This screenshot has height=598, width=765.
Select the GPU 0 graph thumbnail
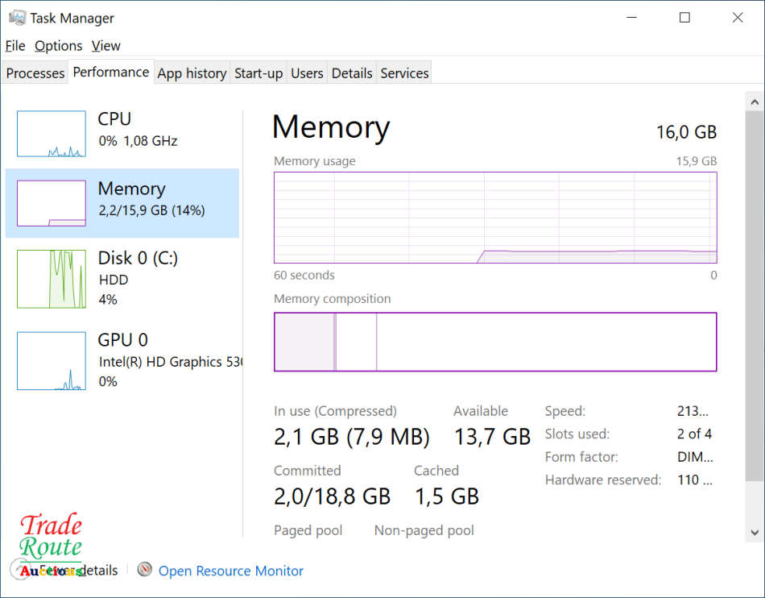(x=52, y=361)
